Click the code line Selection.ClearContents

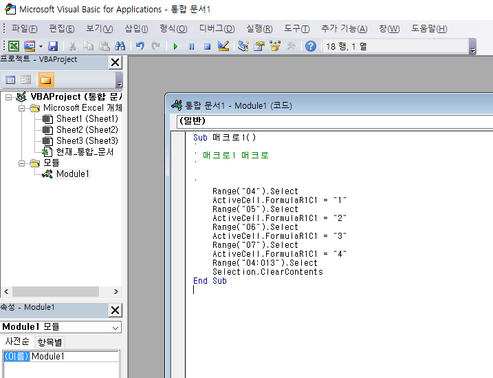pos(267,271)
